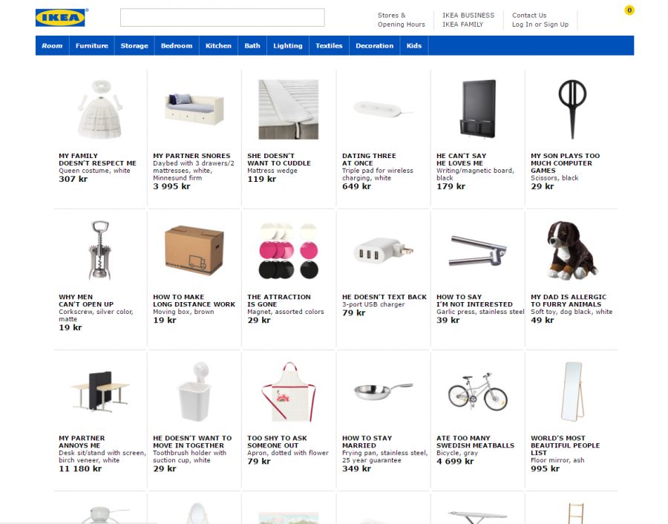Select the Kids navigation tab
The width and height of the screenshot is (668, 524).
(x=413, y=45)
